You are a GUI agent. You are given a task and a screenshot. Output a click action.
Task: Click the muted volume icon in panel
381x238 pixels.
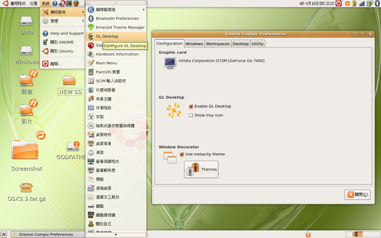pyautogui.click(x=302, y=4)
